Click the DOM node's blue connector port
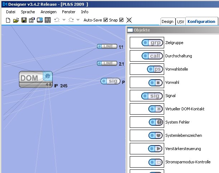Screen dimensions: 219x173 pyautogui.click(x=48, y=76)
